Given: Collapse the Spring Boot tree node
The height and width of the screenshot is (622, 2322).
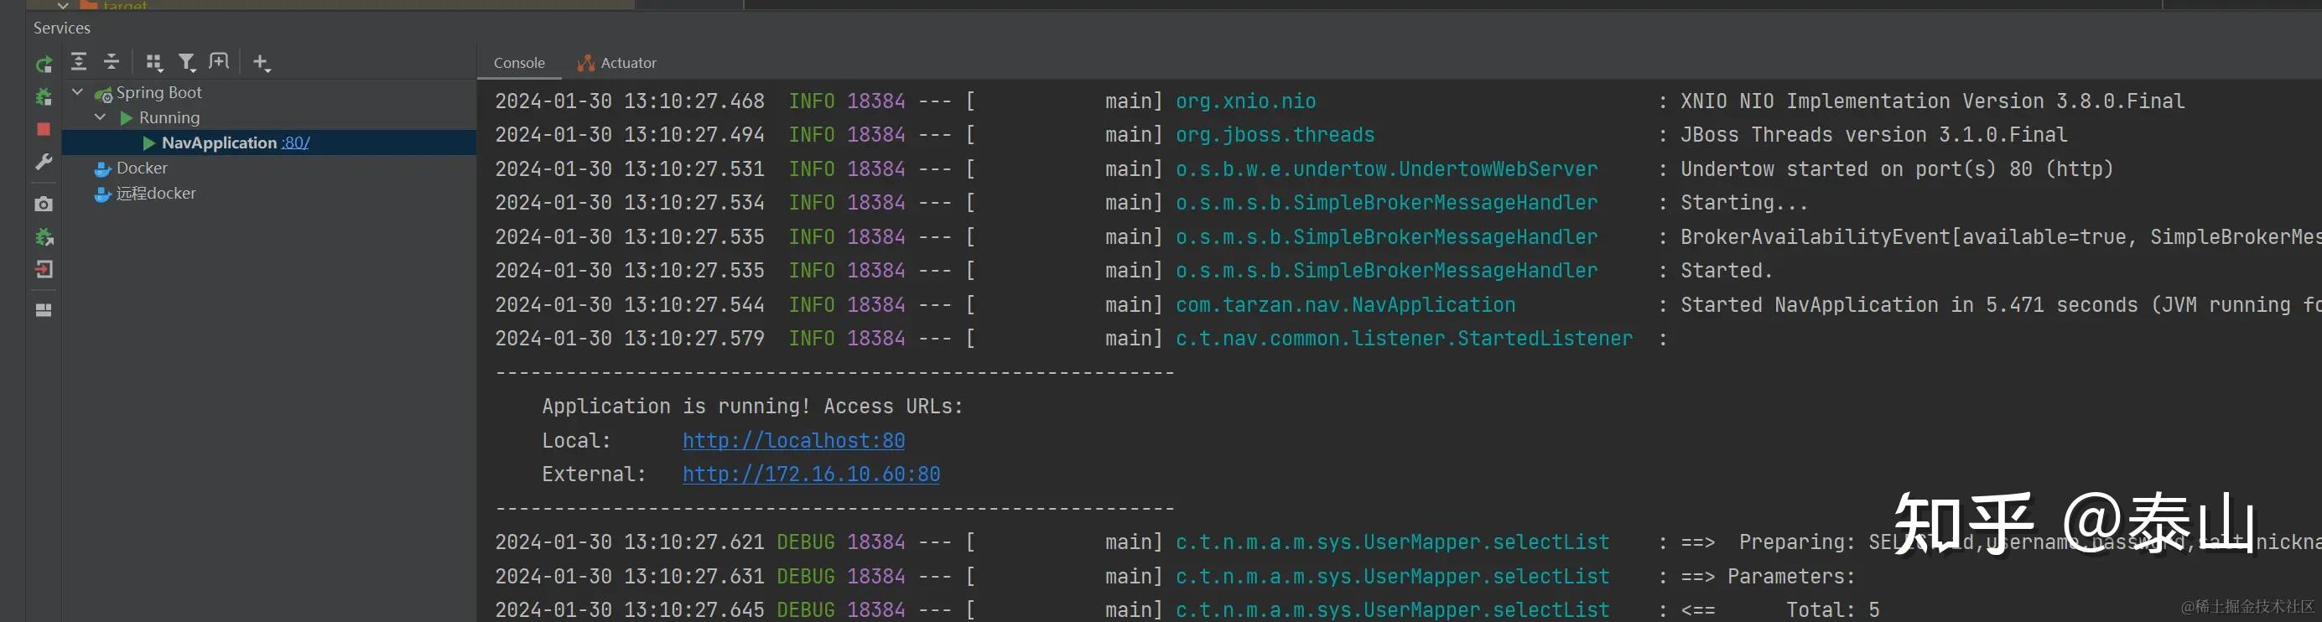Looking at the screenshot, I should (77, 92).
